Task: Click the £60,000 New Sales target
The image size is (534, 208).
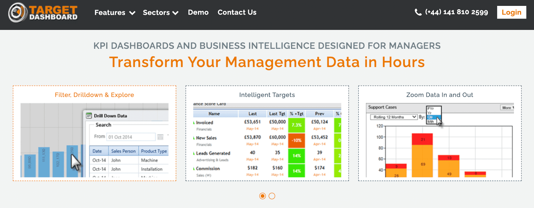Action: point(277,137)
